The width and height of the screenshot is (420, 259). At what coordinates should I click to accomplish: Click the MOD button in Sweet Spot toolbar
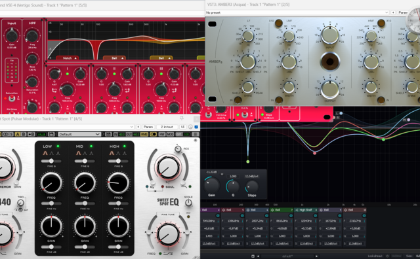(x=171, y=134)
